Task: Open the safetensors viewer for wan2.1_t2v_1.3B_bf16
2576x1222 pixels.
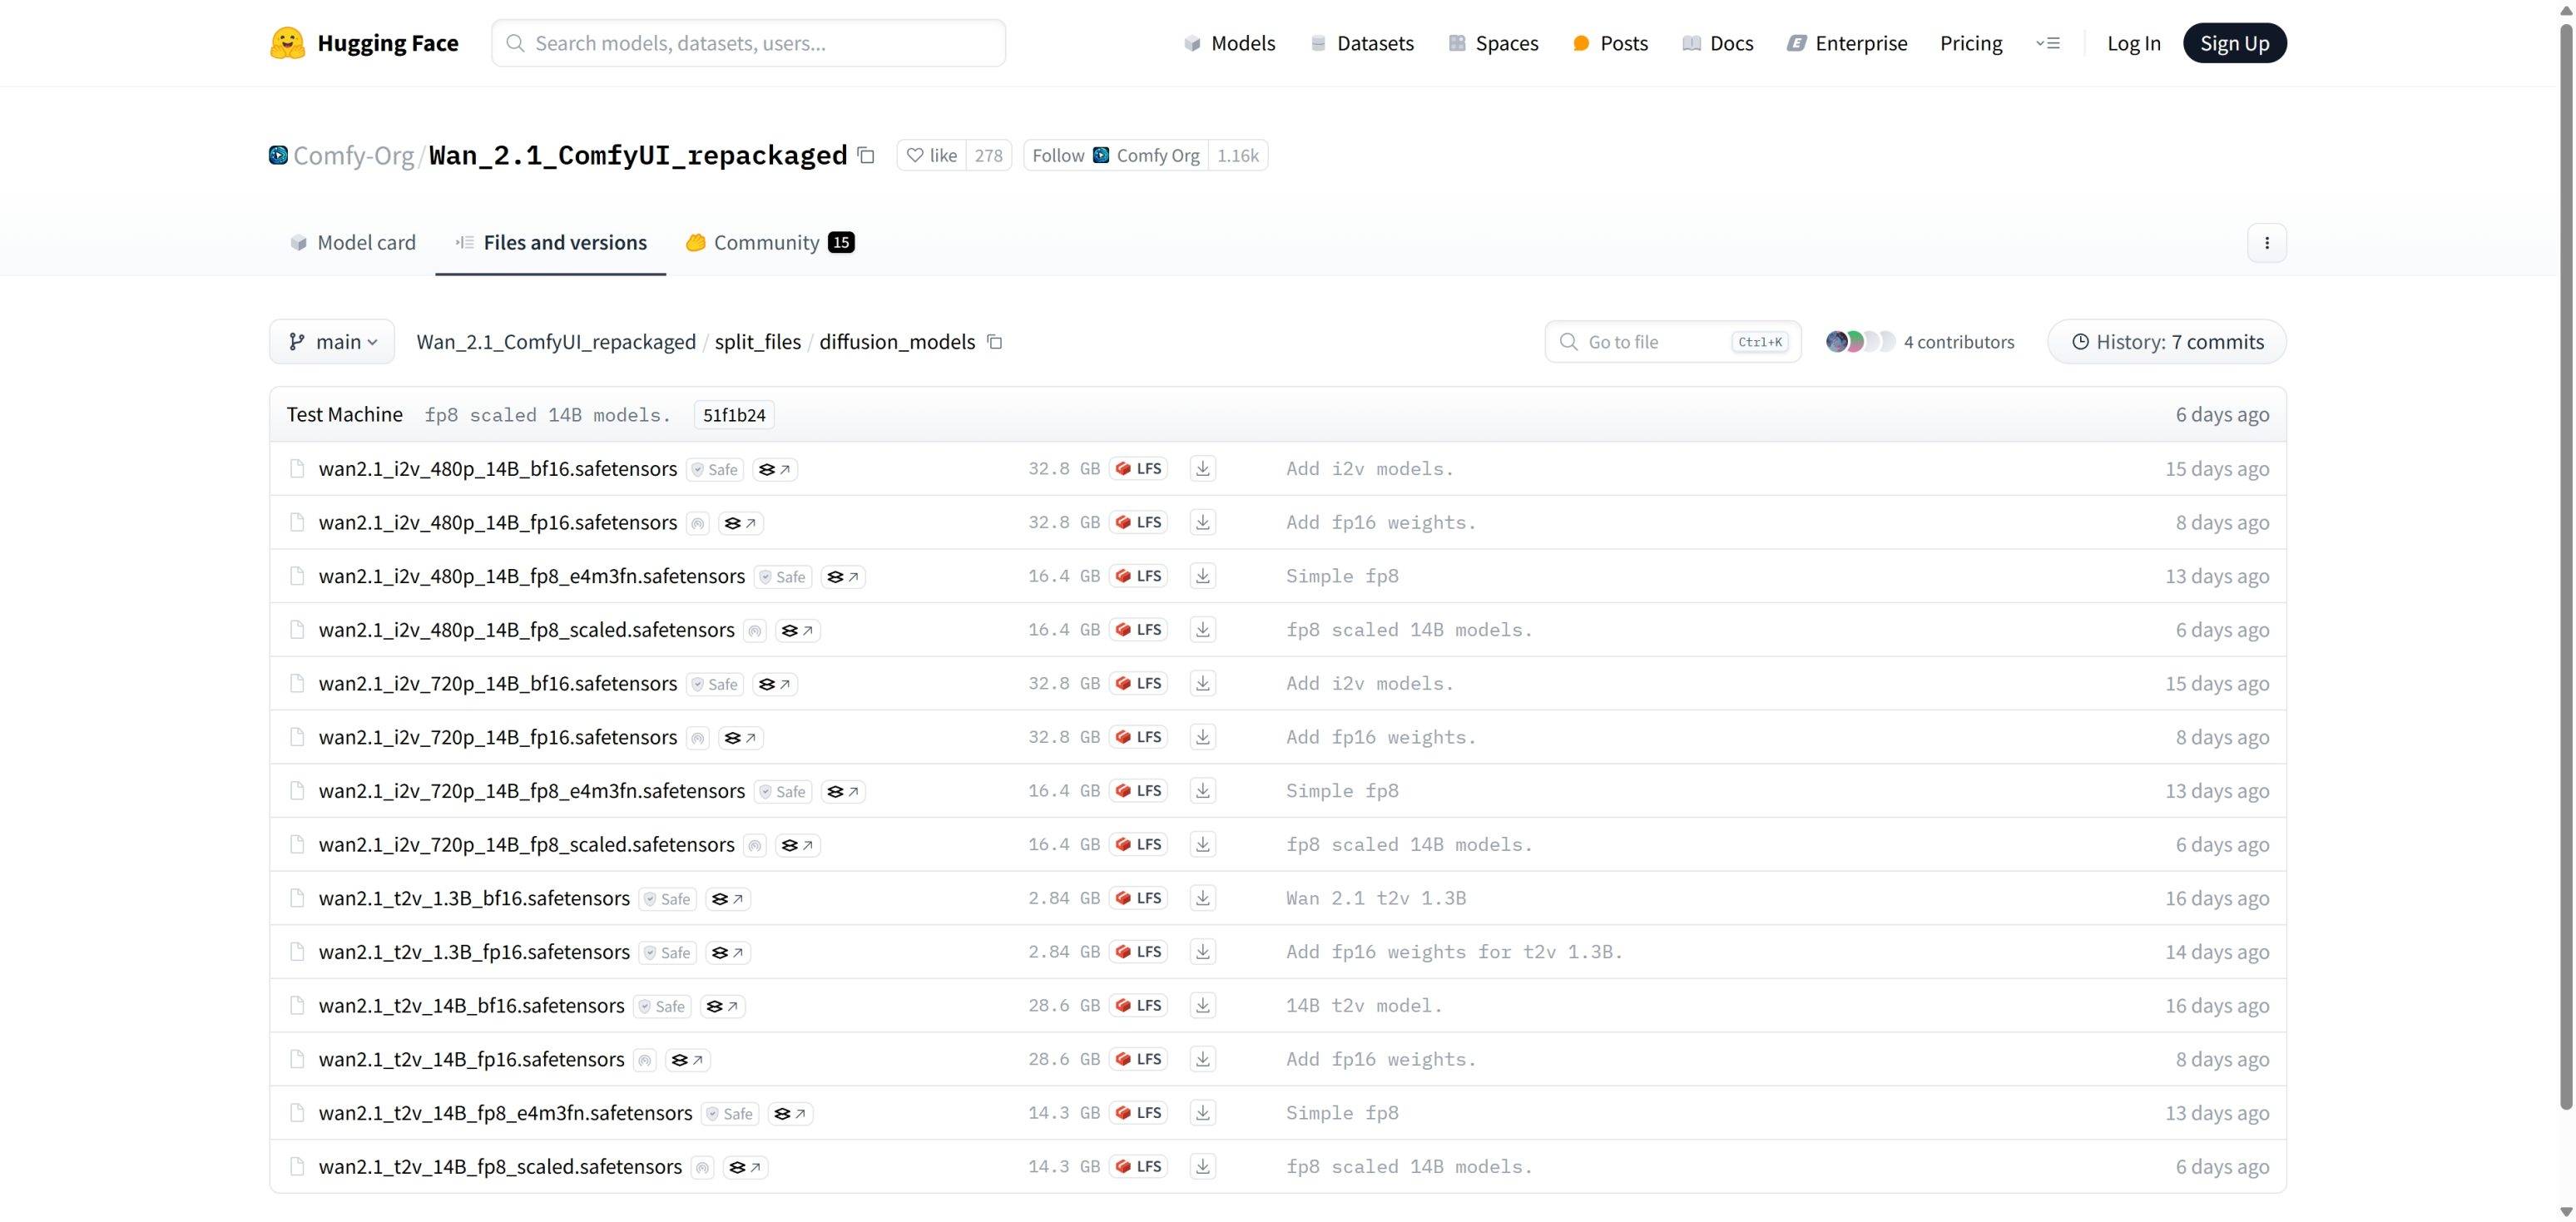Action: [x=727, y=899]
